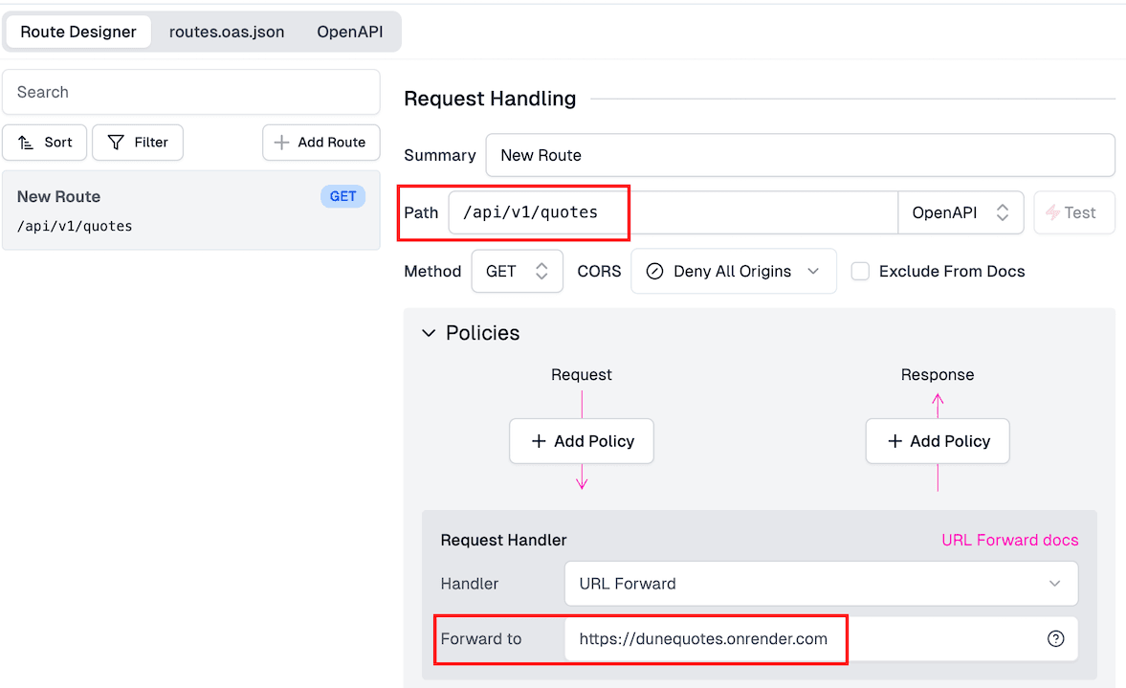The image size is (1126, 688).
Task: Toggle the Exclude From Docs checkbox
Action: (861, 272)
